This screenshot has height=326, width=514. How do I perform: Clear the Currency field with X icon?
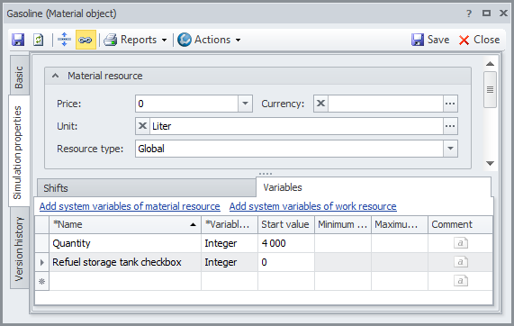pyautogui.click(x=321, y=104)
